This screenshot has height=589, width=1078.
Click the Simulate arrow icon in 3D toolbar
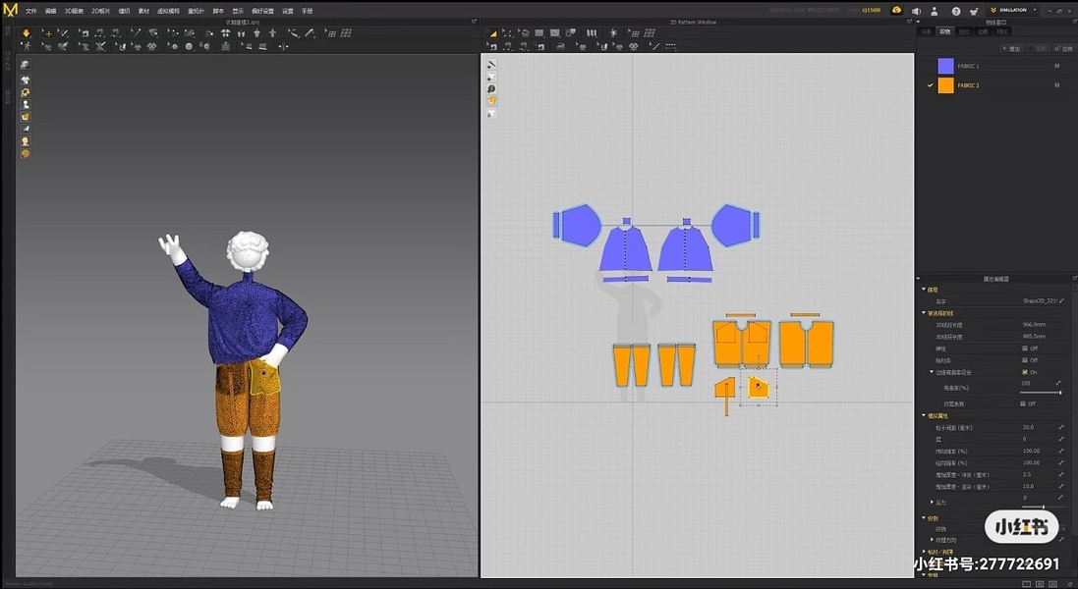coord(27,33)
